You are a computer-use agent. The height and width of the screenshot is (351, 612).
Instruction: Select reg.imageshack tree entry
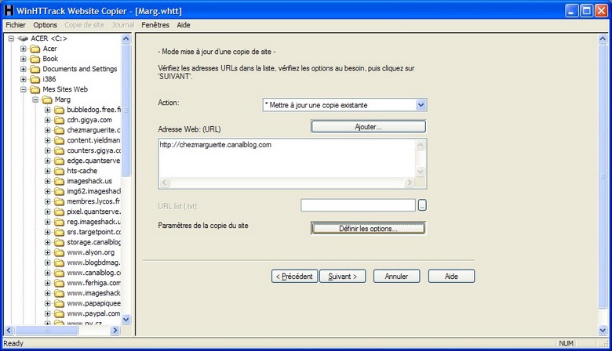[x=93, y=222]
